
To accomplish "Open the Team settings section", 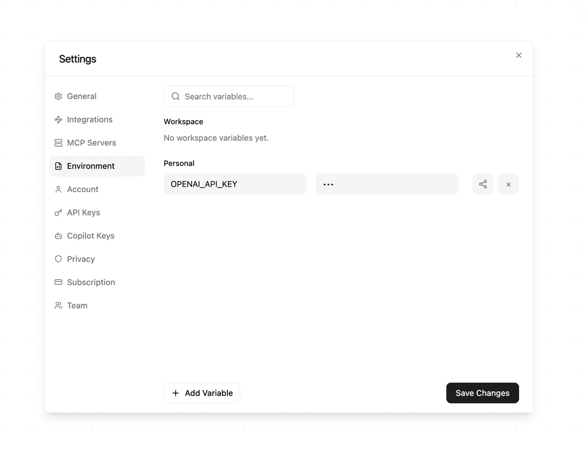I will (77, 305).
